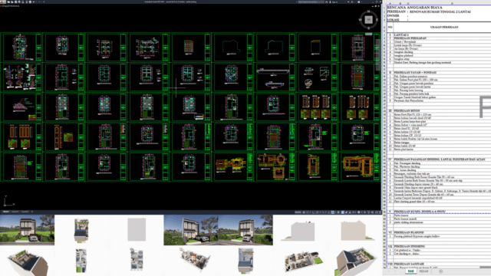
Task: Select the "PEKERJAAN TANAH + PONDASI" cell
Action: [x=414, y=73]
